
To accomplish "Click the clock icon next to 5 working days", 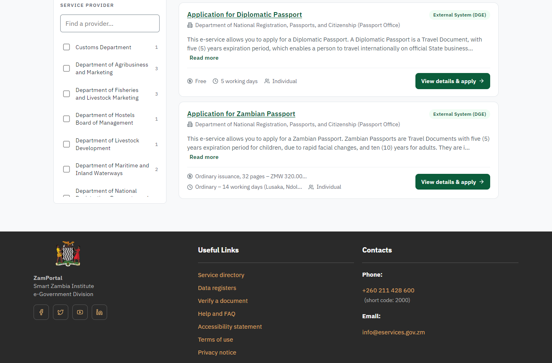I will (x=215, y=81).
